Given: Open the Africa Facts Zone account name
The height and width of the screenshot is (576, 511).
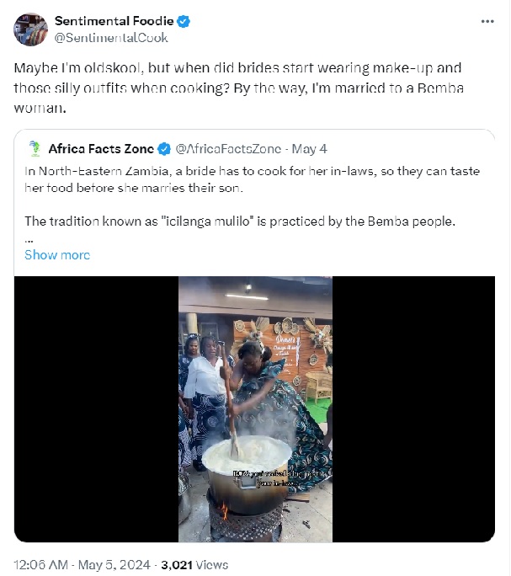Looking at the screenshot, I should 101,149.
